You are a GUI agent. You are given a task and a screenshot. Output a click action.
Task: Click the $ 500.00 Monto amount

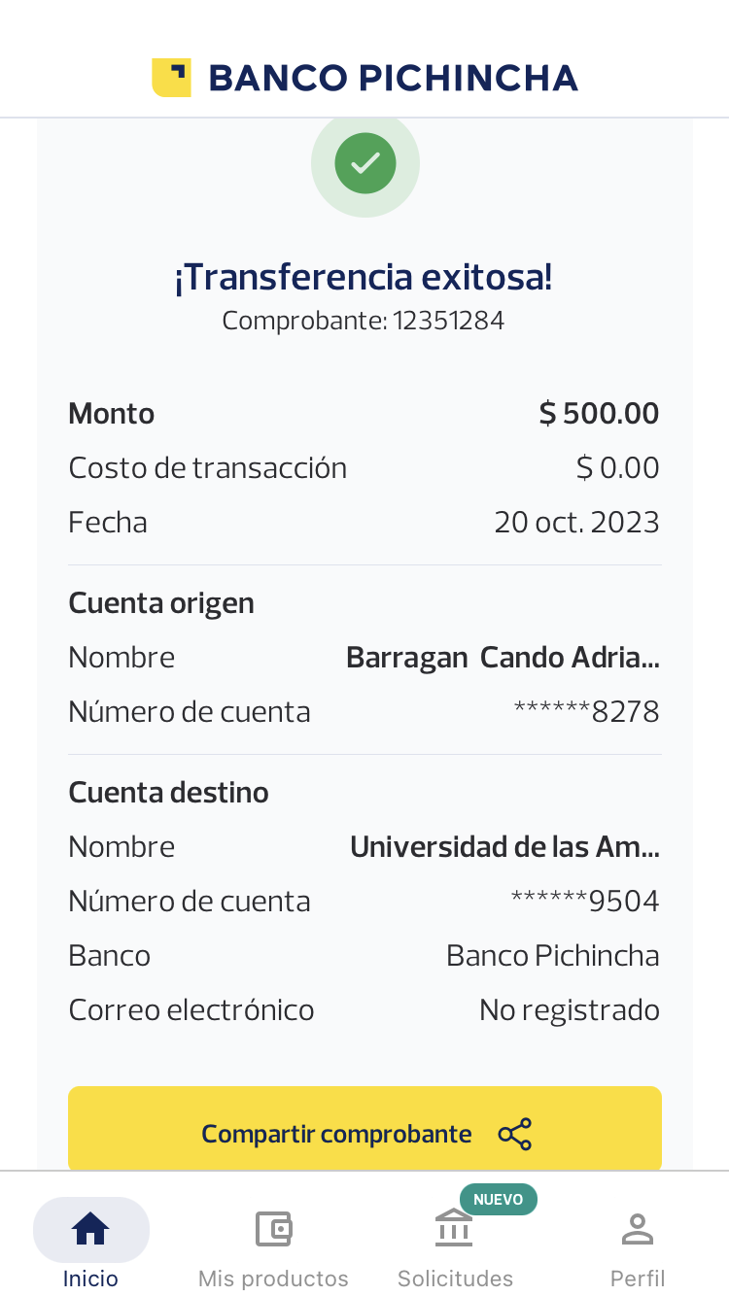coord(599,414)
